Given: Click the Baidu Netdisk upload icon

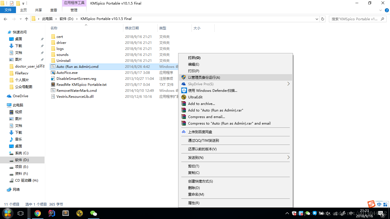Looking at the screenshot, I should coord(184,132).
